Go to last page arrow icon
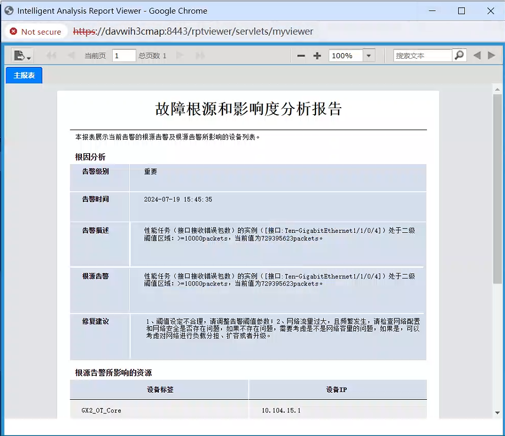Viewport: 505px width, 436px height. pos(200,55)
